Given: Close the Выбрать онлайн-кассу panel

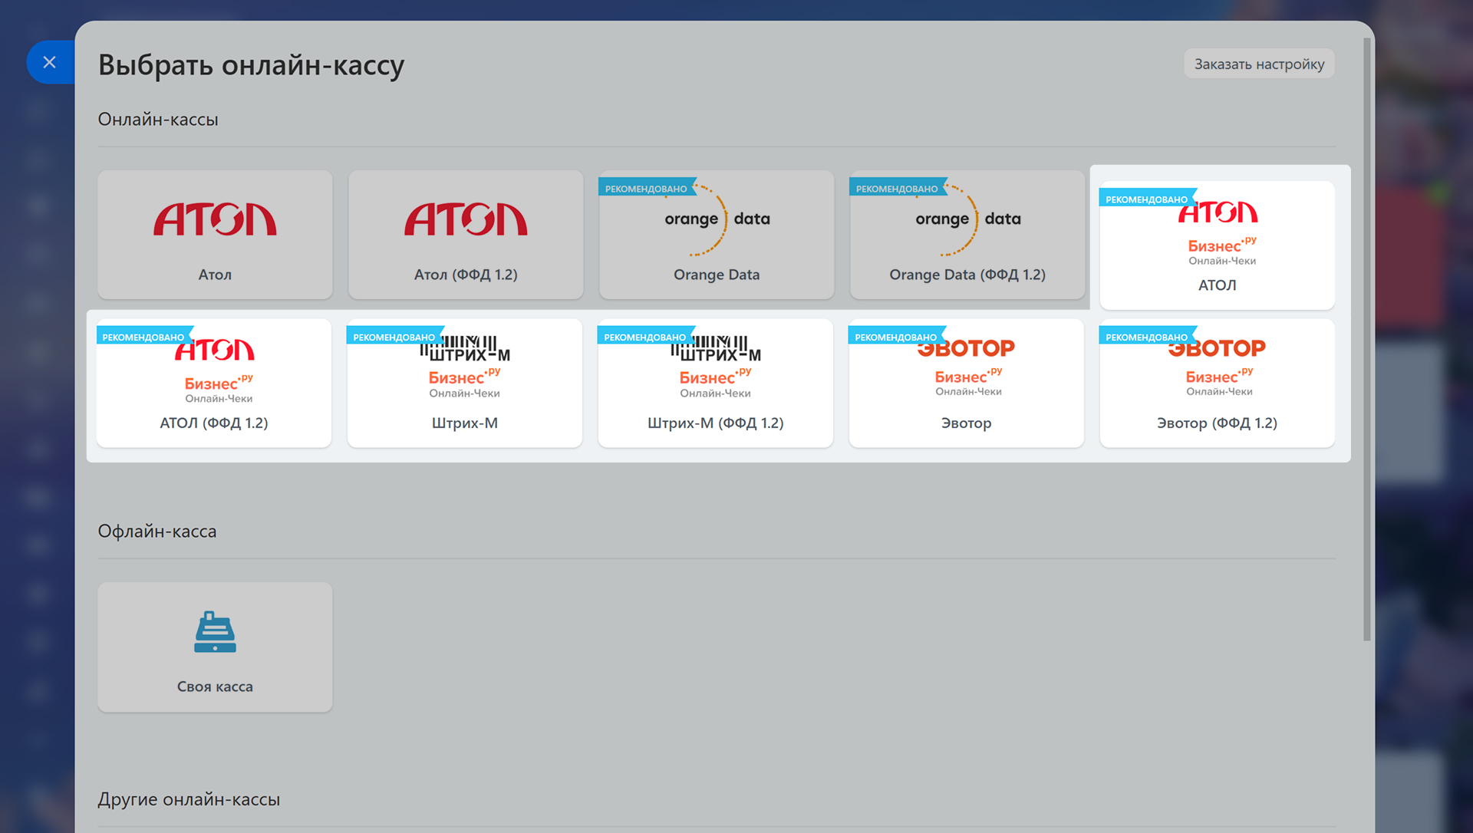Looking at the screenshot, I should 50,62.
